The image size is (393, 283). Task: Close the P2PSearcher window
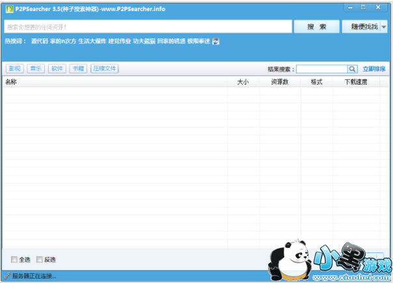tap(378, 7)
